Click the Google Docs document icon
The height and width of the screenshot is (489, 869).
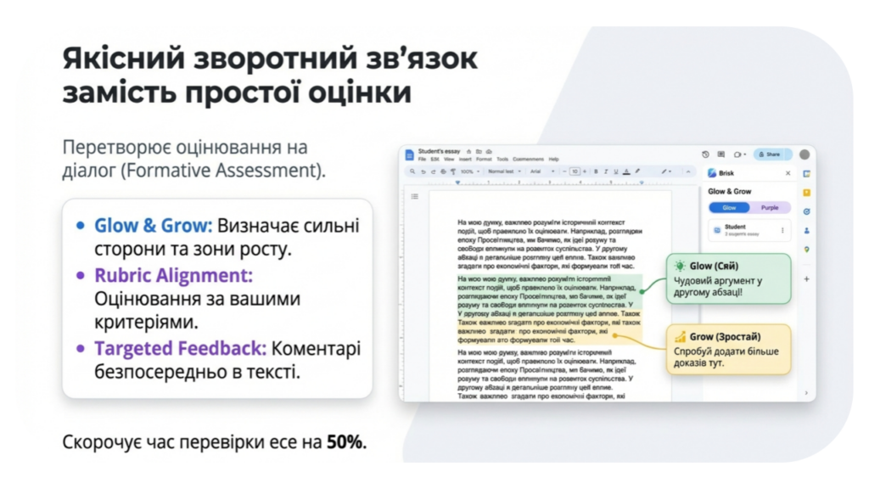(410, 155)
